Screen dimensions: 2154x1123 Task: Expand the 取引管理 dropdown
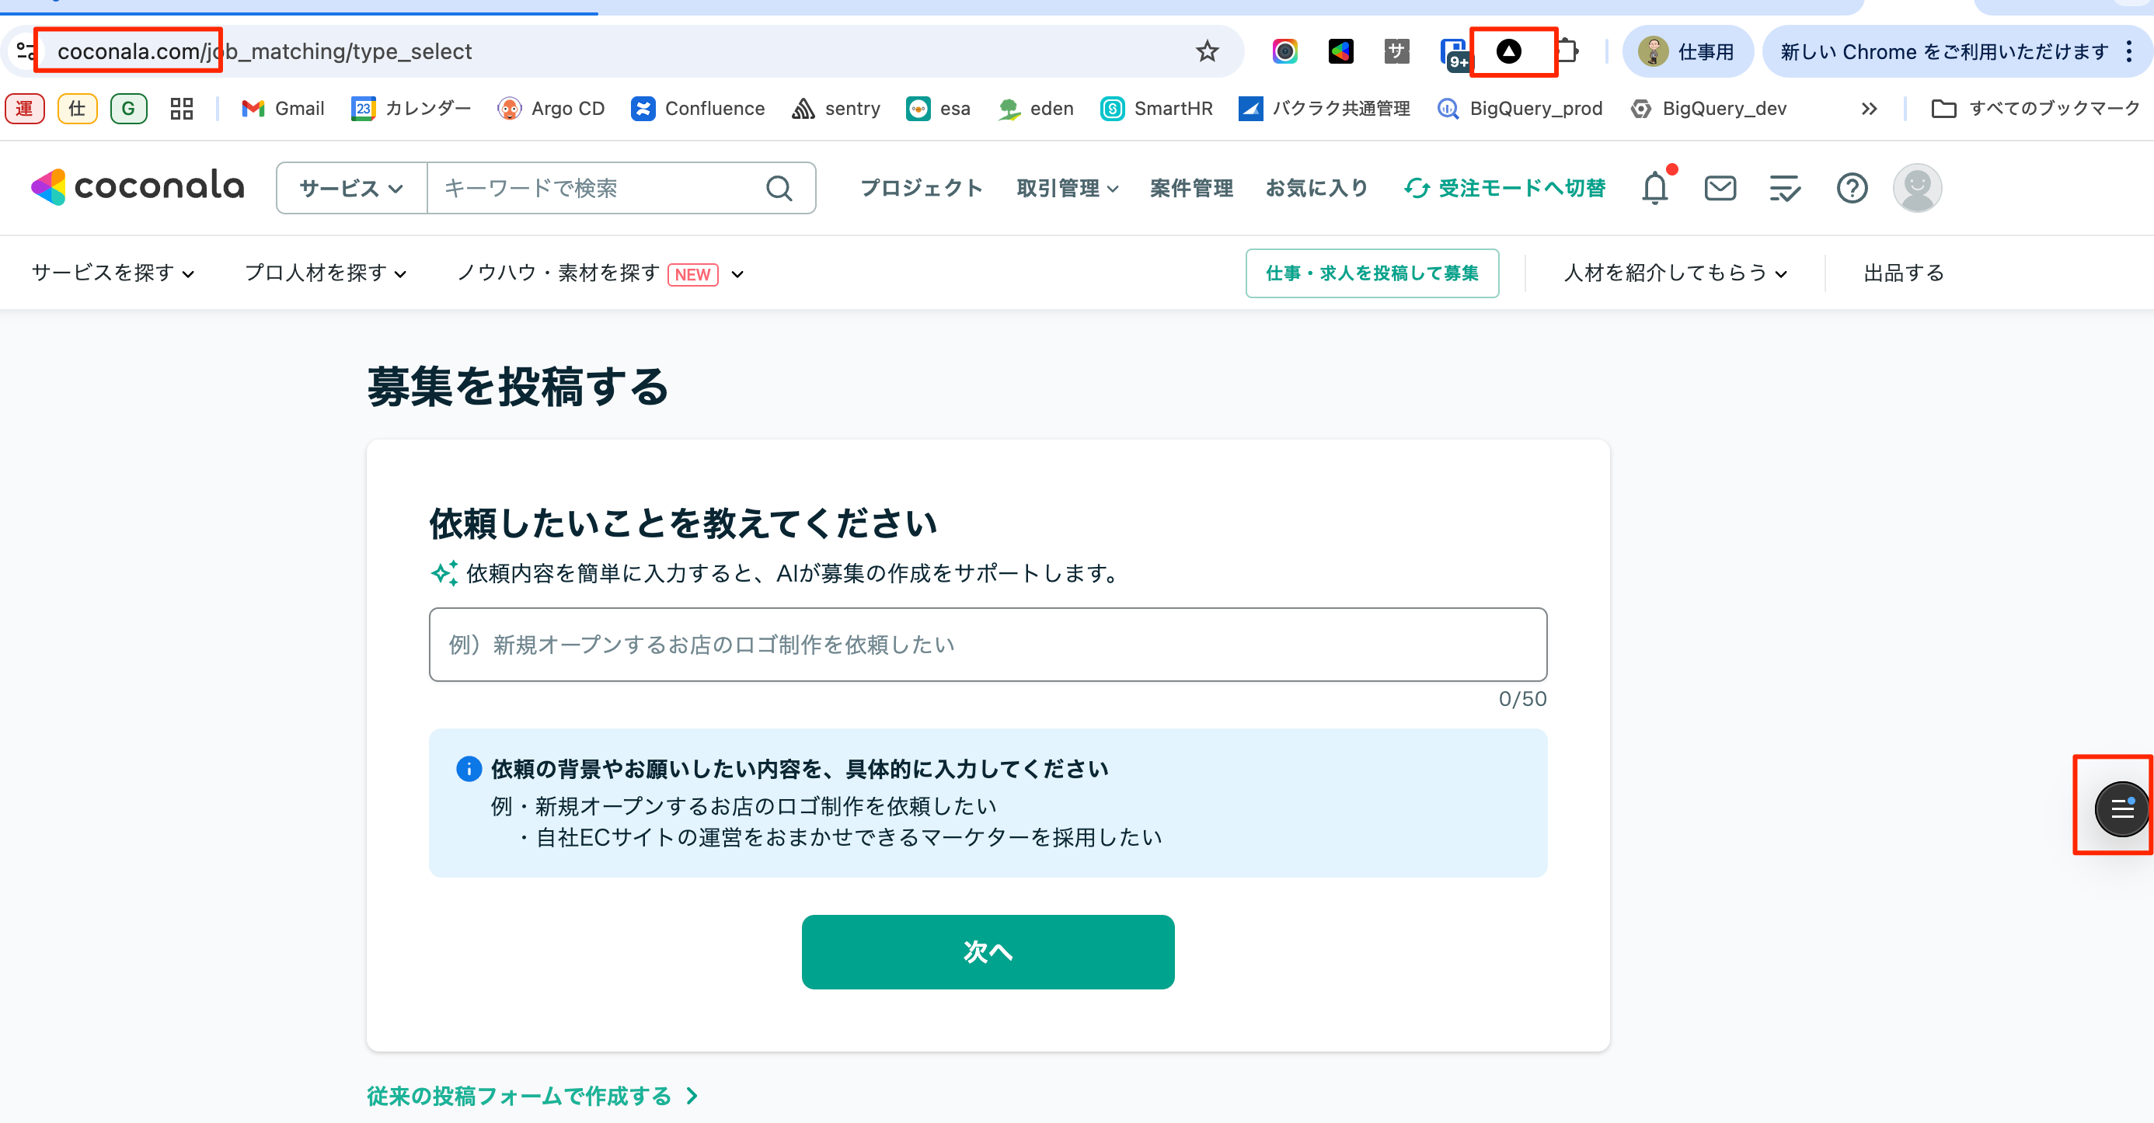(1067, 188)
